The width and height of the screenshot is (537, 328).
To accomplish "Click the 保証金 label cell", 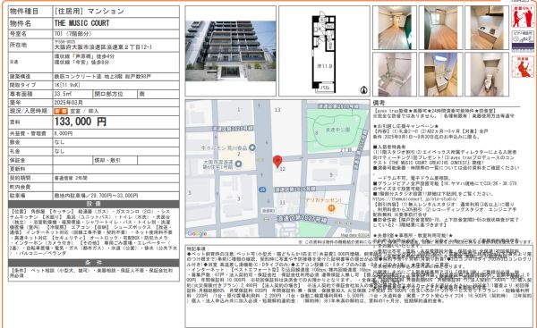I will tap(30, 160).
